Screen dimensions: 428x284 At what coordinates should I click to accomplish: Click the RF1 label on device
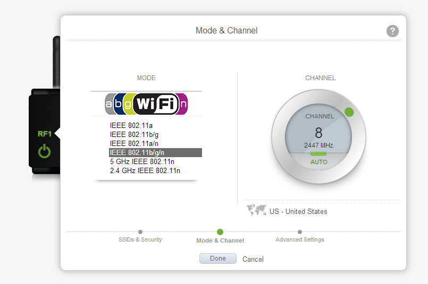pyautogui.click(x=45, y=134)
